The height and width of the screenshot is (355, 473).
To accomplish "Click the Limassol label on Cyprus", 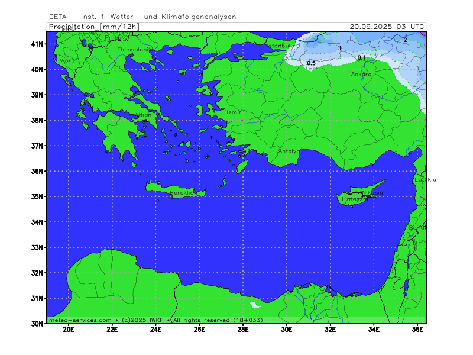I will pyautogui.click(x=355, y=199).
